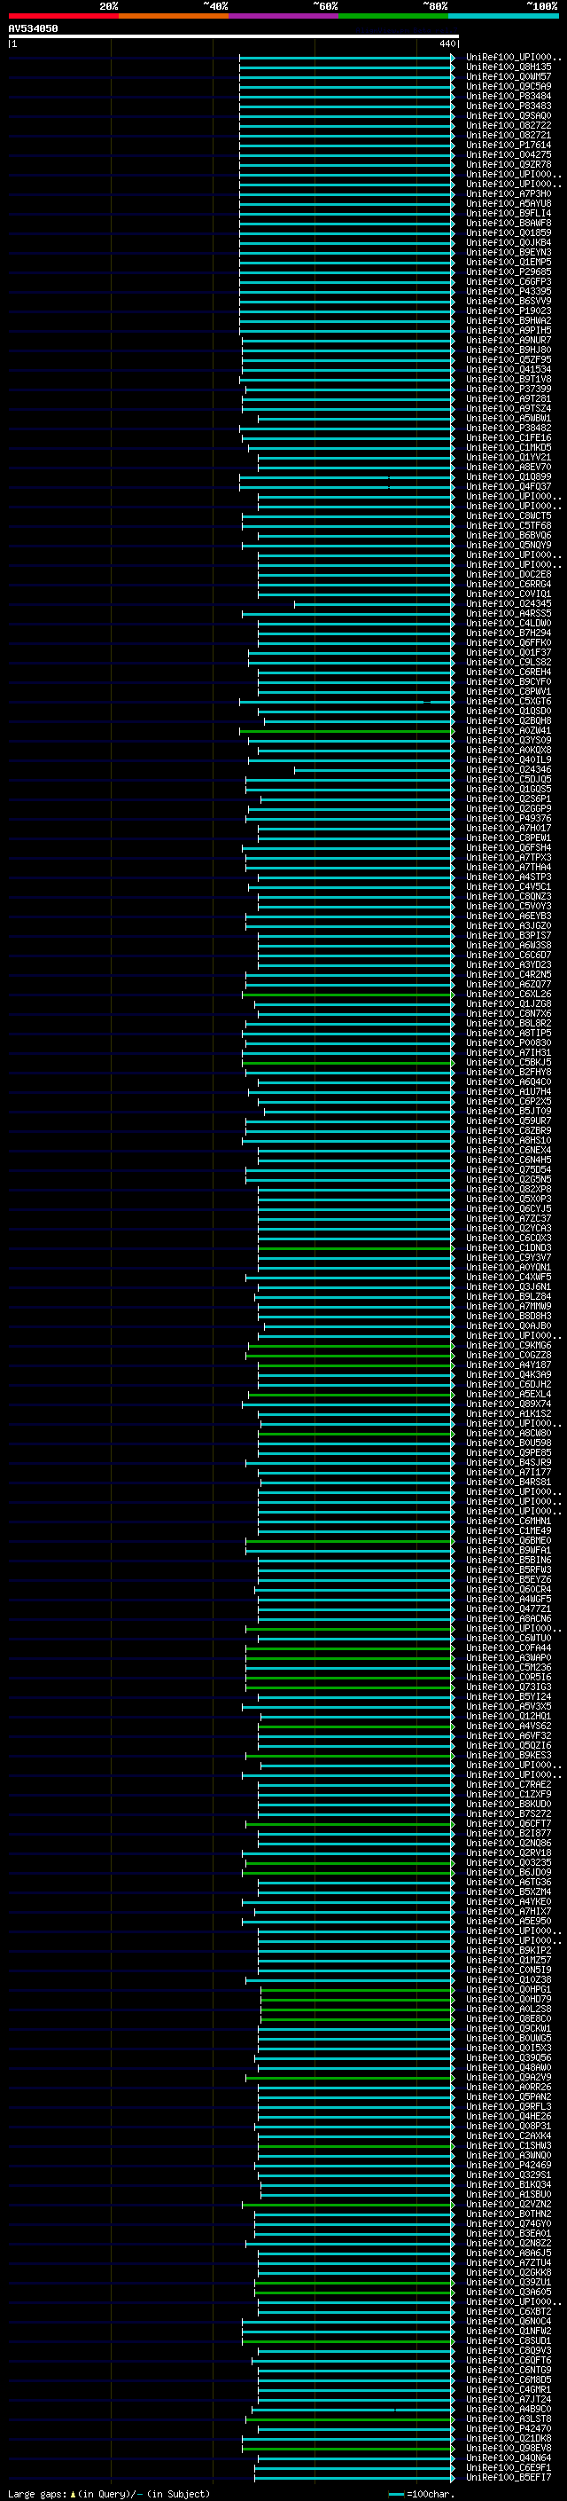The image size is (567, 2501).
Task: Select the AV534050 query name
Action: 33,28
